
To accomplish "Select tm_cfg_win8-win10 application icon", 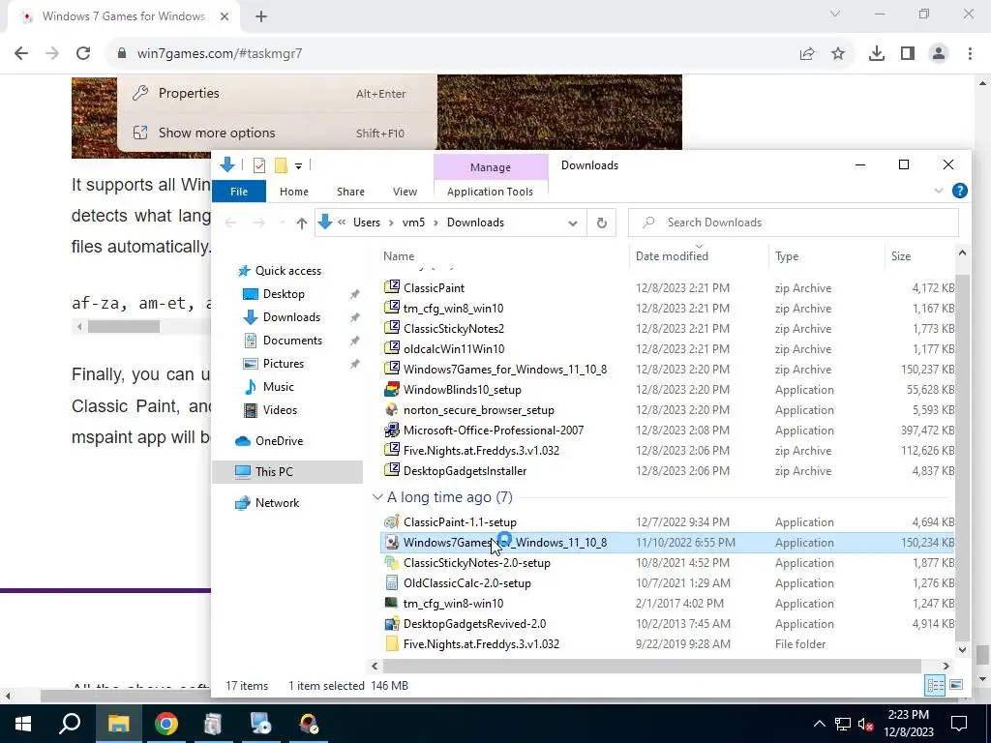I will 392,603.
